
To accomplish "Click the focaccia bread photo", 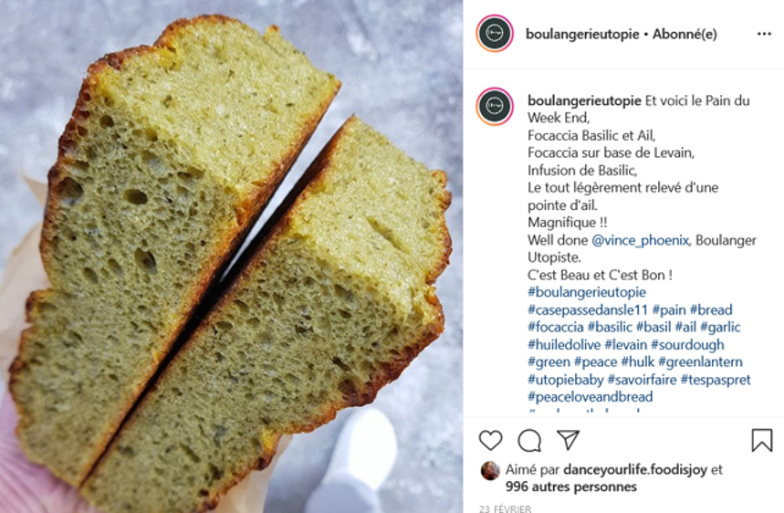I will coord(231,256).
